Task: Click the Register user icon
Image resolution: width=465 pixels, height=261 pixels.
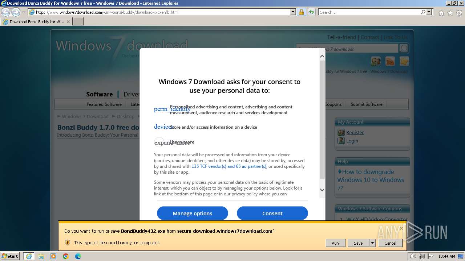Action: pos(341,132)
